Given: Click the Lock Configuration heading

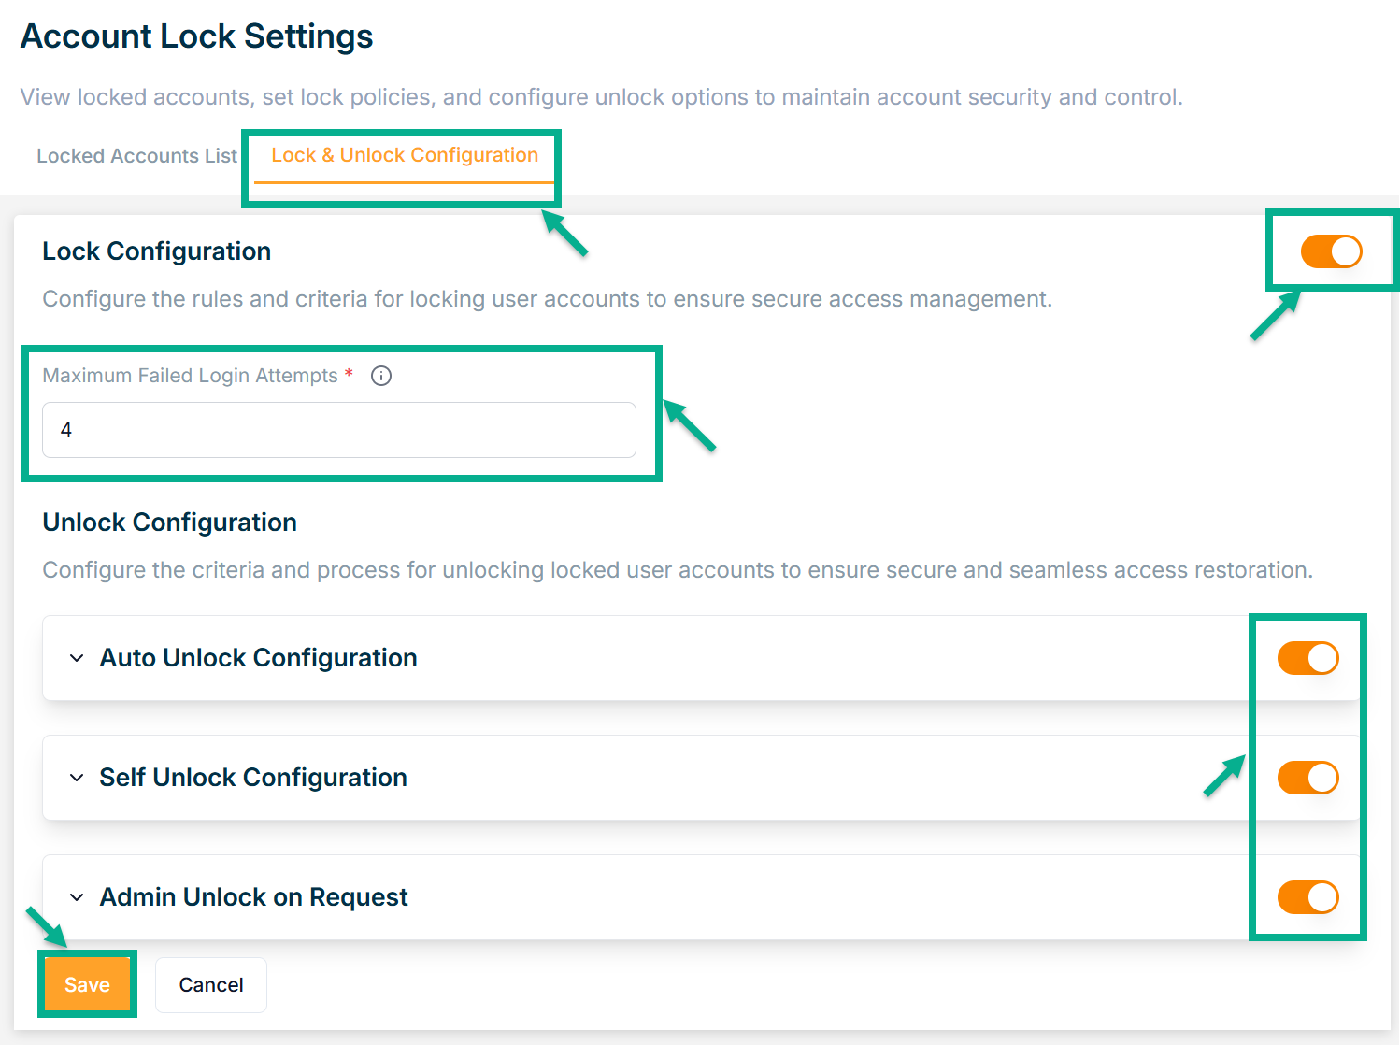Looking at the screenshot, I should click(157, 251).
